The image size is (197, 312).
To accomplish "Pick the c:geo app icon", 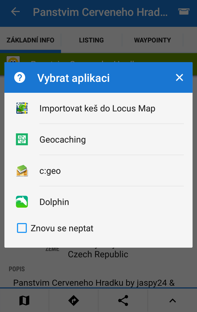I will pyautogui.click(x=22, y=171).
